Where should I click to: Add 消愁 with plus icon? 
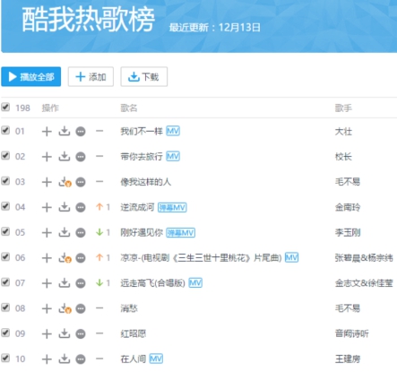(47, 308)
